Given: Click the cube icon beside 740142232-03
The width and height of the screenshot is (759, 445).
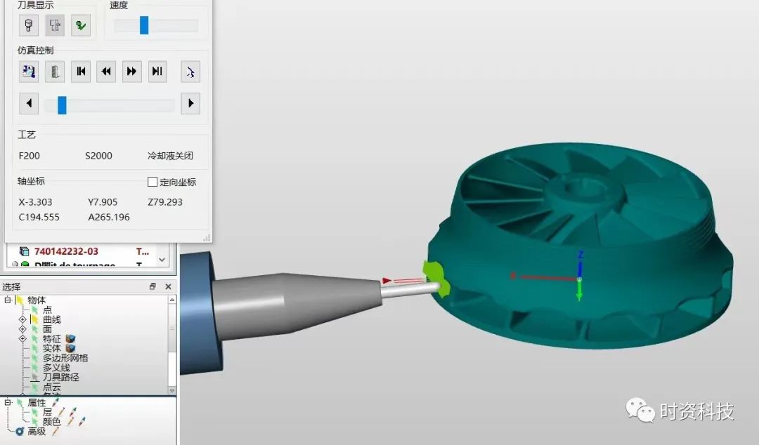Looking at the screenshot, I should pyautogui.click(x=24, y=251).
